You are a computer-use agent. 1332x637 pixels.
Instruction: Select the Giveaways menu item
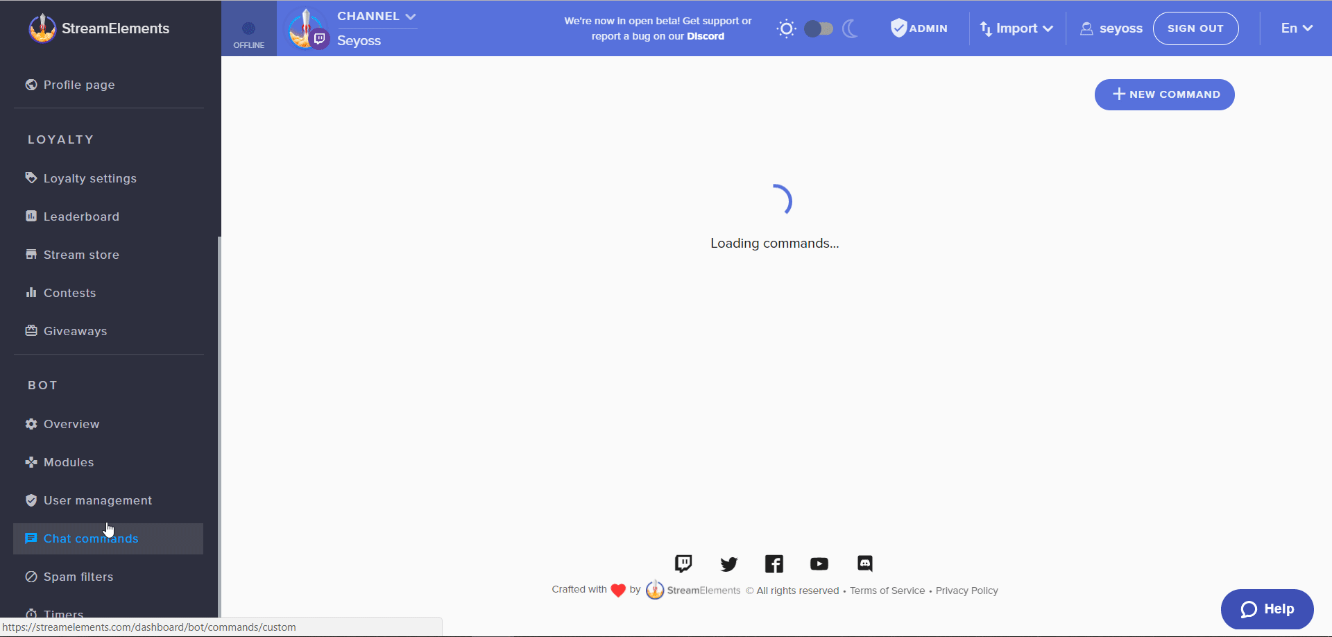(x=108, y=331)
